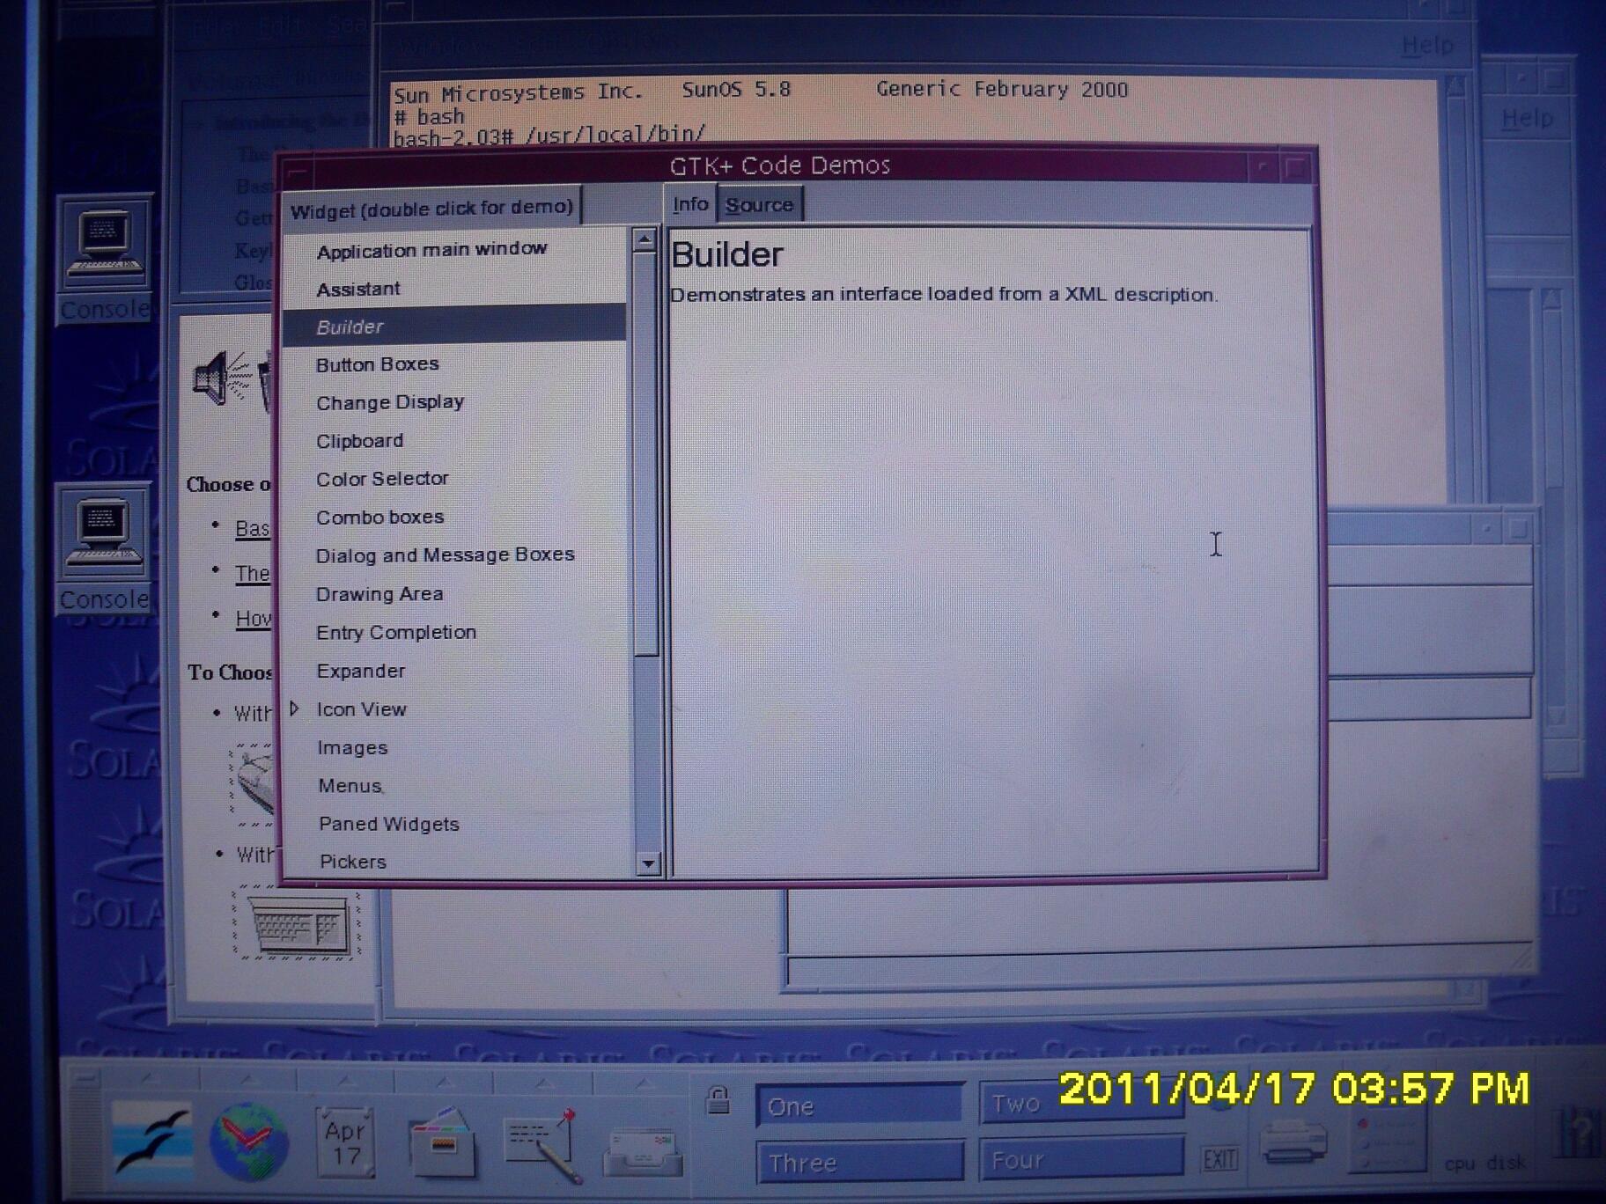Open the Info tab
The height and width of the screenshot is (1204, 1606).
tap(690, 204)
